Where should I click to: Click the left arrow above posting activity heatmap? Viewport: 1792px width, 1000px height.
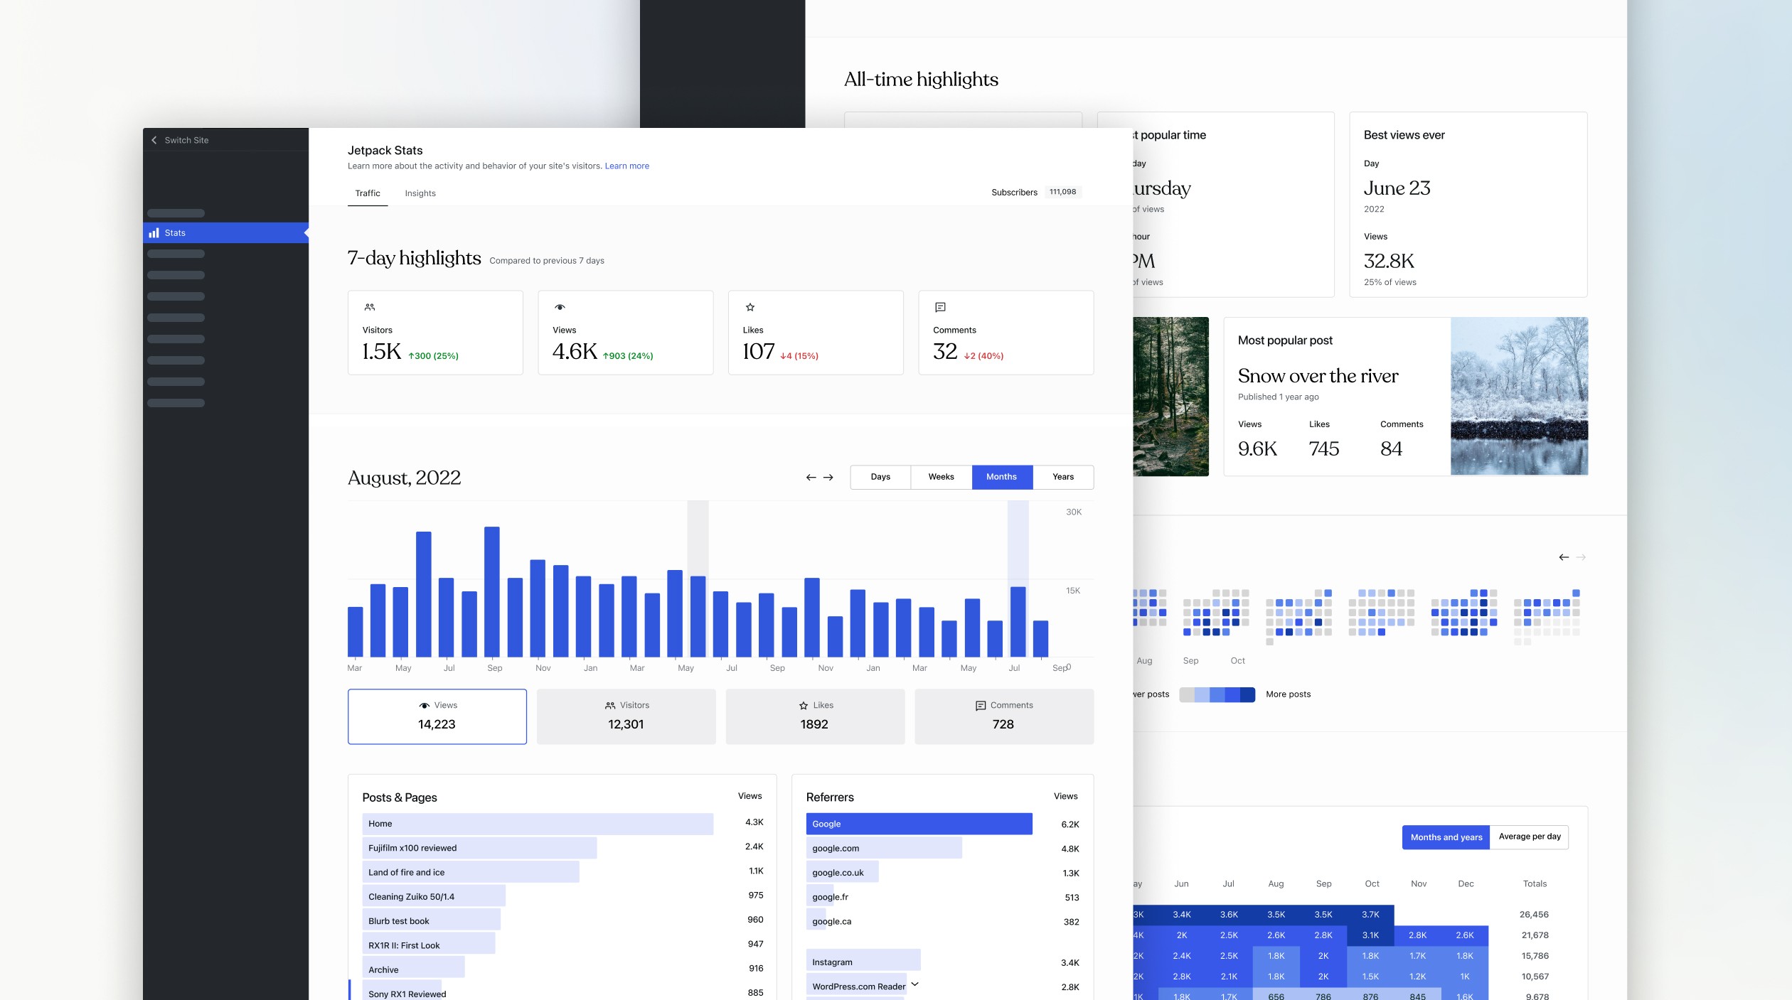pyautogui.click(x=1564, y=557)
